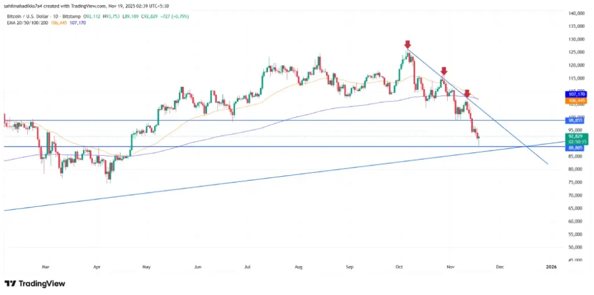Click the middle red arrow marker
This screenshot has height=295, width=594.
(443, 71)
